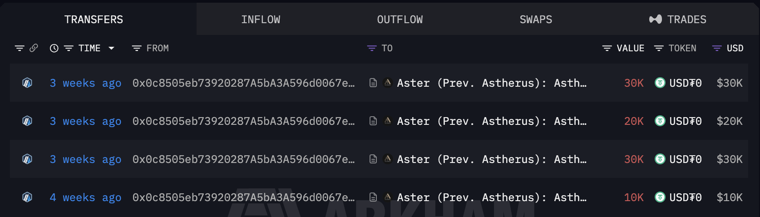This screenshot has height=217, width=760.
Task: Click the TRADES tab handshake icon
Action: coord(656,20)
